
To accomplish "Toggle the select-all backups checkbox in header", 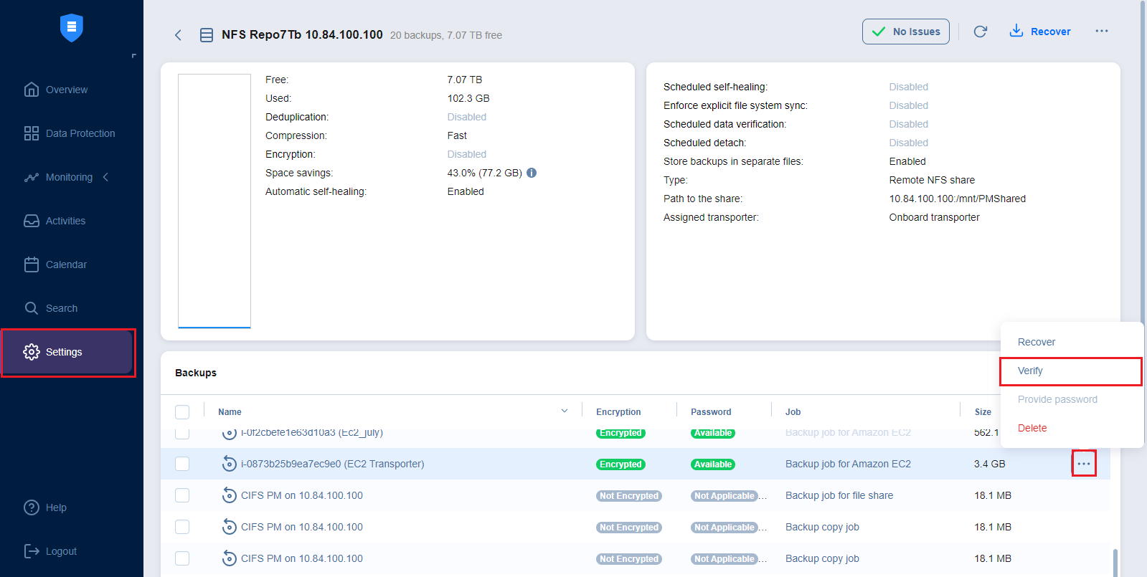I will click(x=182, y=412).
